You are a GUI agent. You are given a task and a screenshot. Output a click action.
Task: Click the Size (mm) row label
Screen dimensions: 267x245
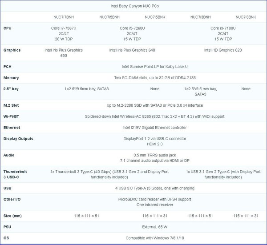coord(12,216)
